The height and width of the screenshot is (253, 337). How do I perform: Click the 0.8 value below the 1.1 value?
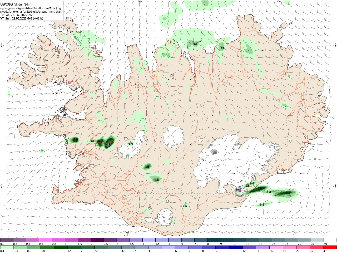click(157, 180)
